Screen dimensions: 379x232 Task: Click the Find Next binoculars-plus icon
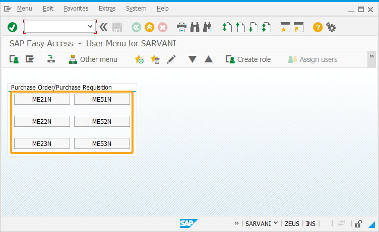(x=208, y=27)
